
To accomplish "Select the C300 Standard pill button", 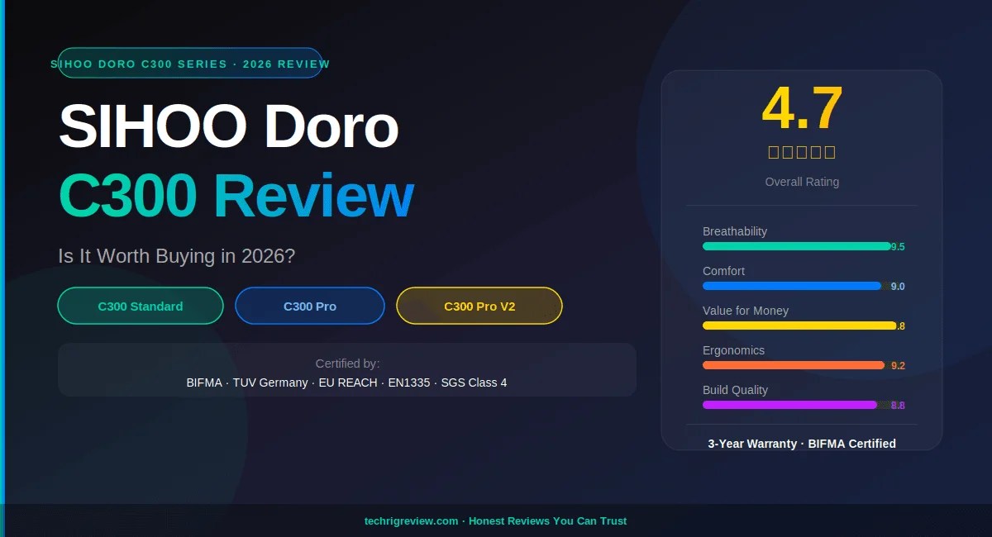I will click(141, 306).
